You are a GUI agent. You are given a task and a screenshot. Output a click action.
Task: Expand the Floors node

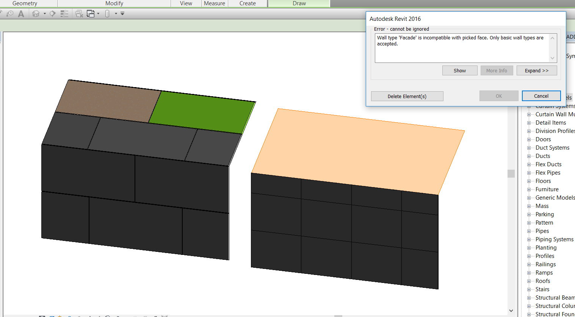(529, 181)
